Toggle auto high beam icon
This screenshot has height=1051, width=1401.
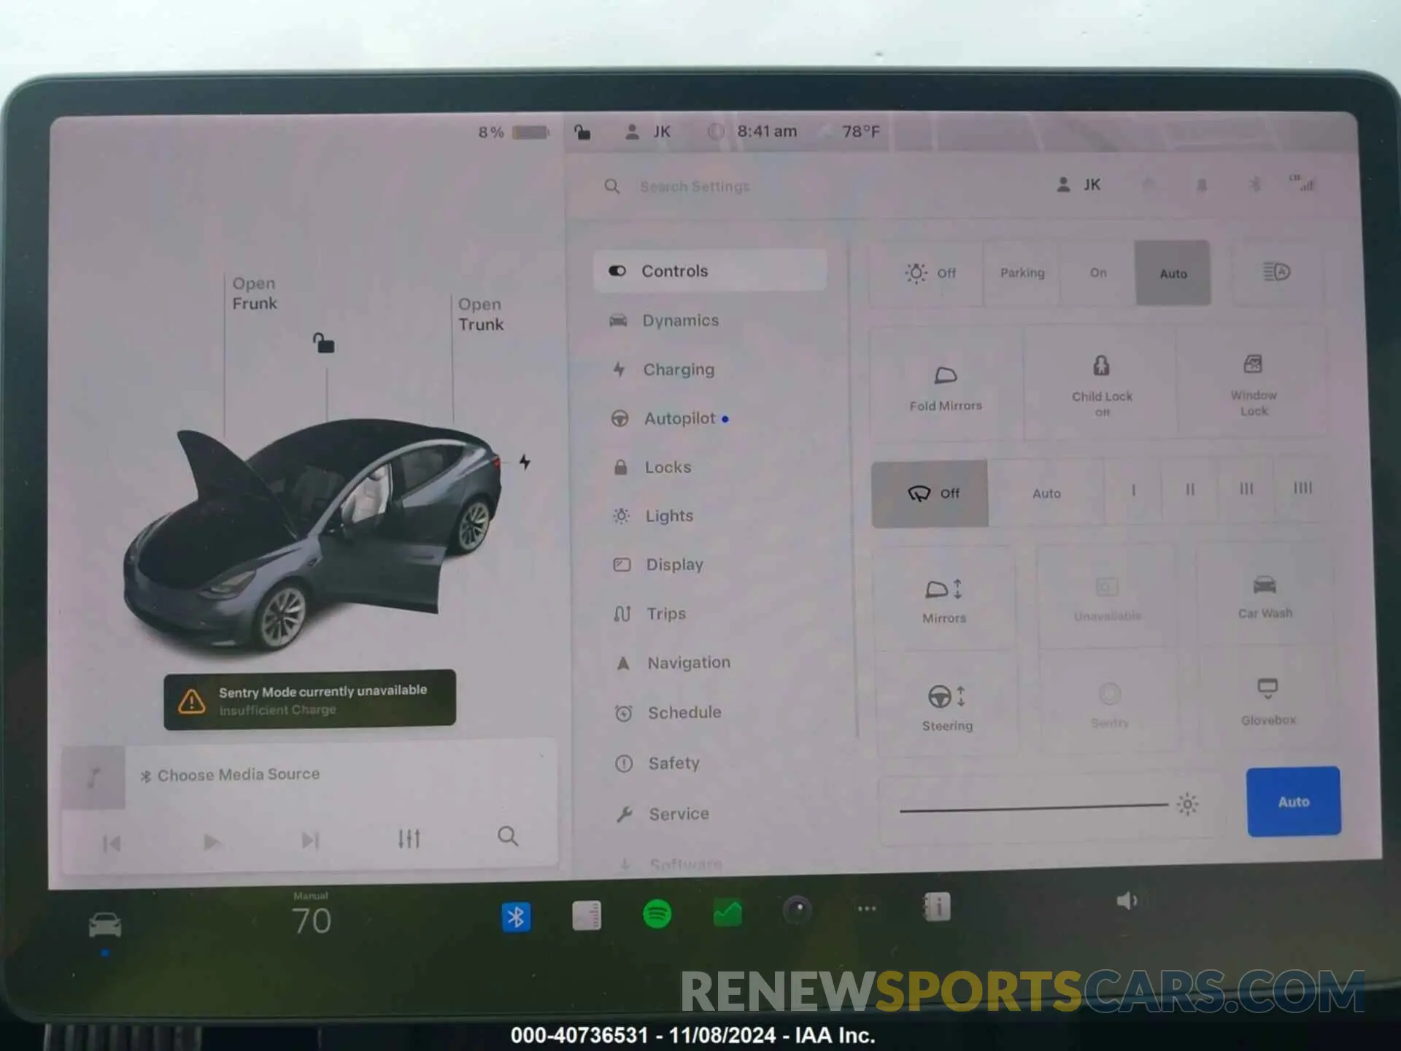[1277, 272]
